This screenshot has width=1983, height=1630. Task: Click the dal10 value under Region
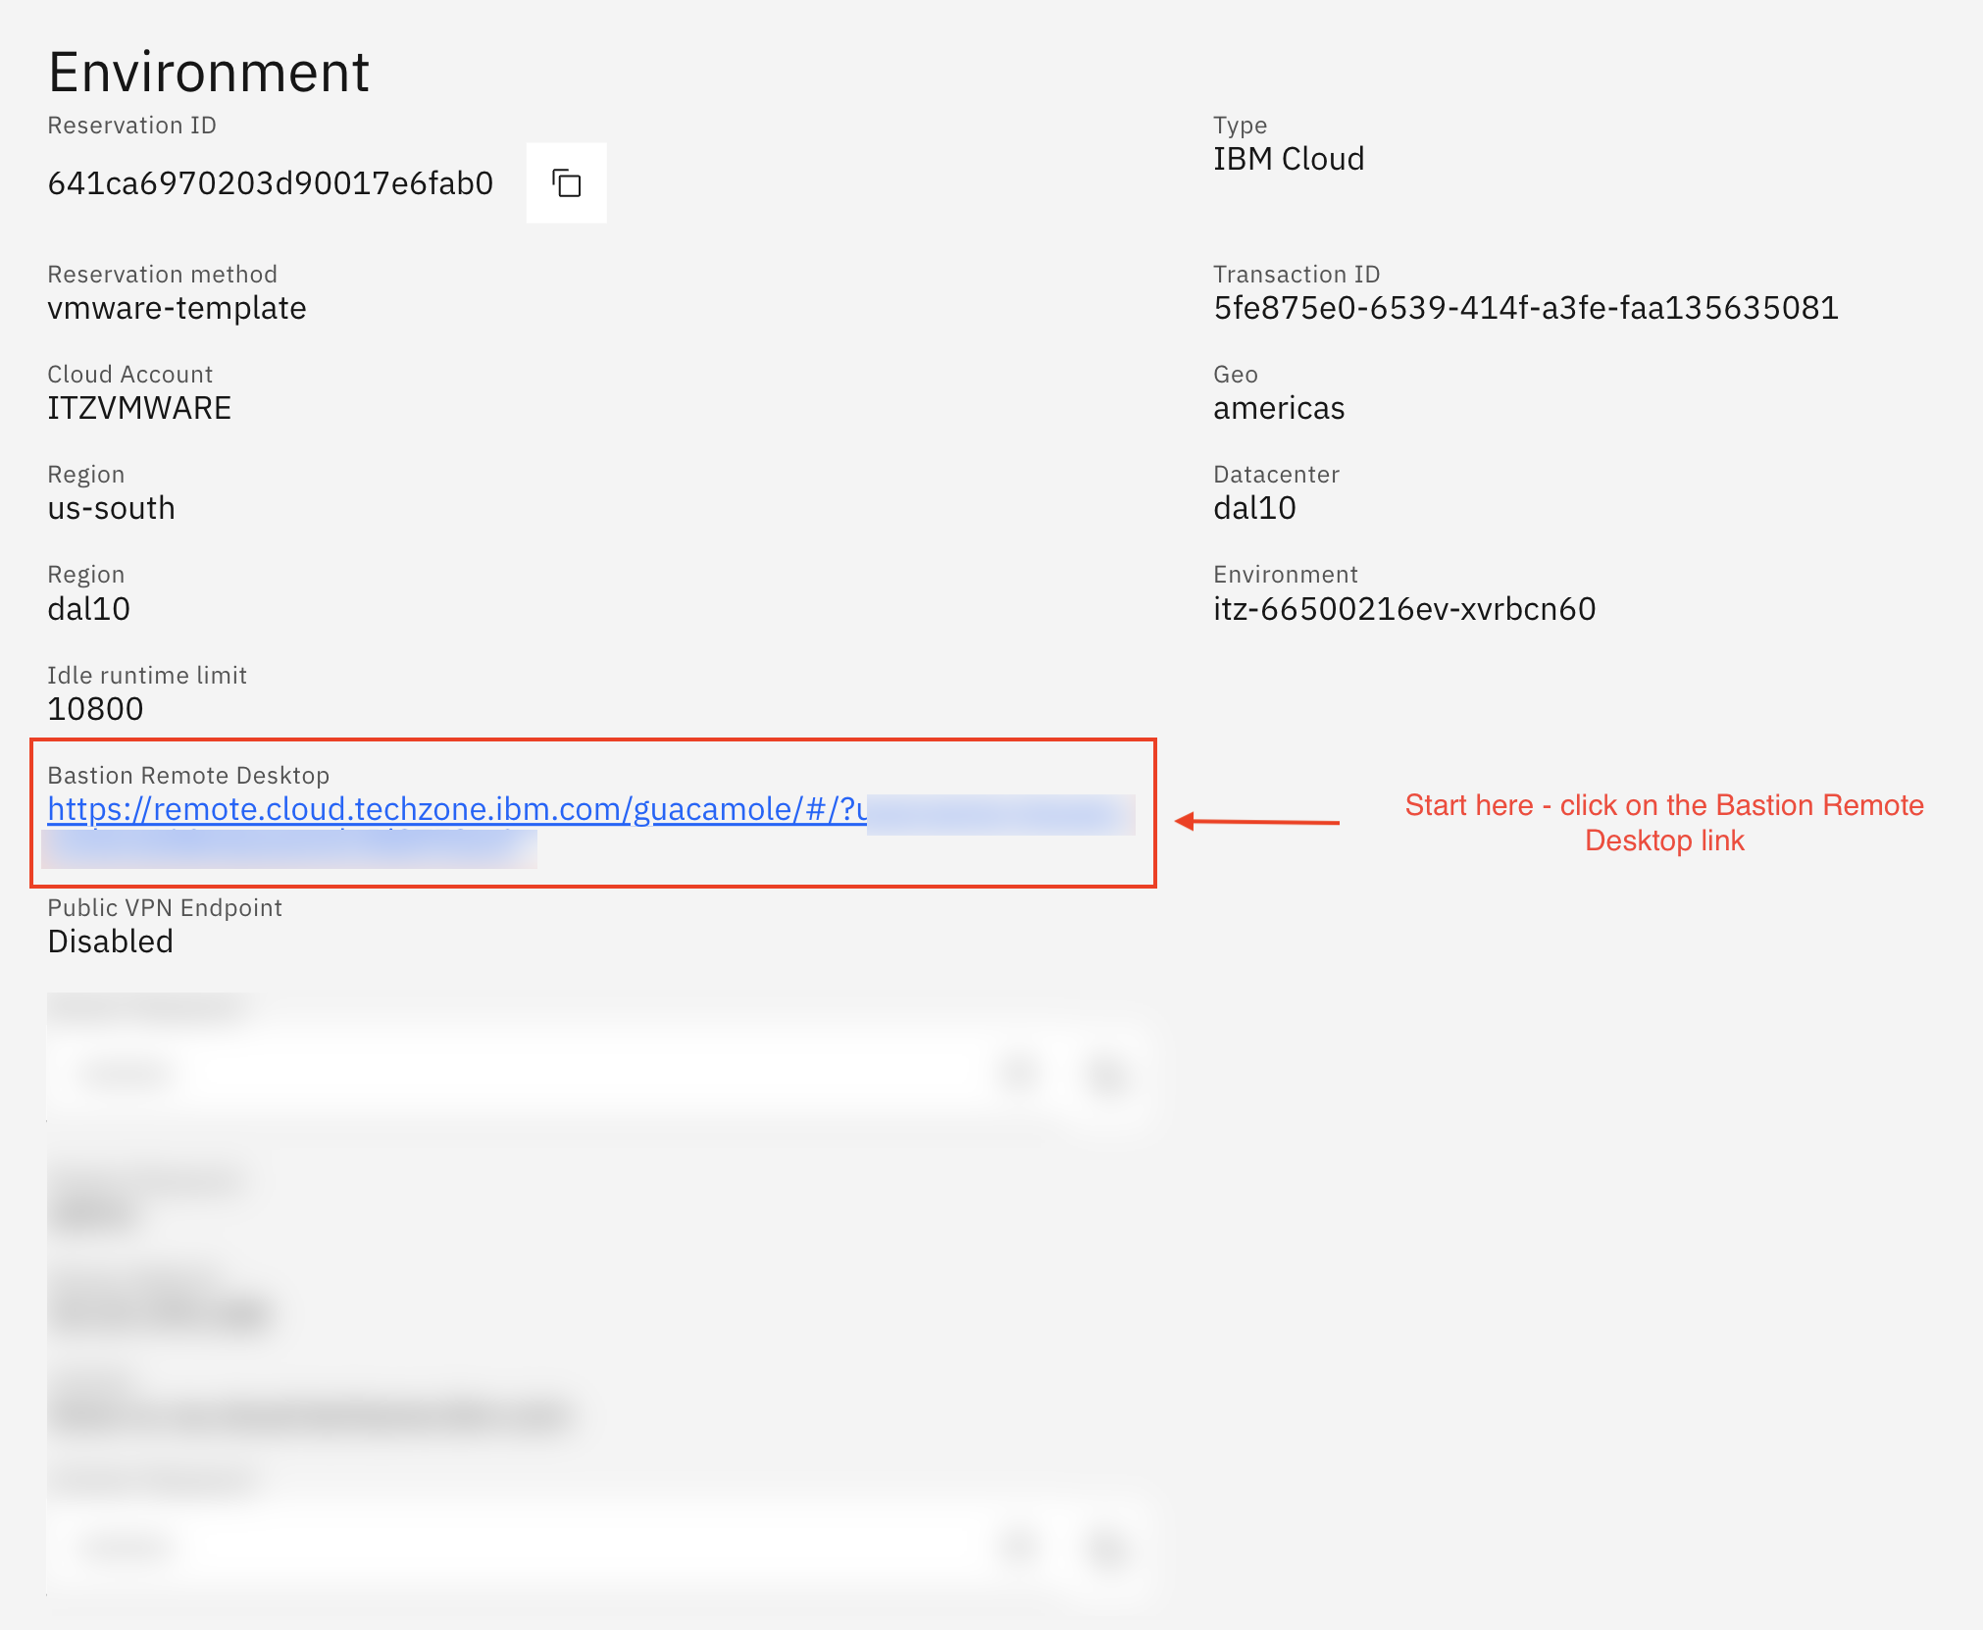(88, 609)
